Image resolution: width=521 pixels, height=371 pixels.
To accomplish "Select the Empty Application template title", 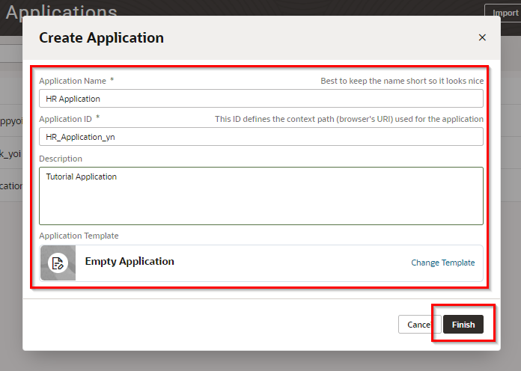I will (130, 262).
